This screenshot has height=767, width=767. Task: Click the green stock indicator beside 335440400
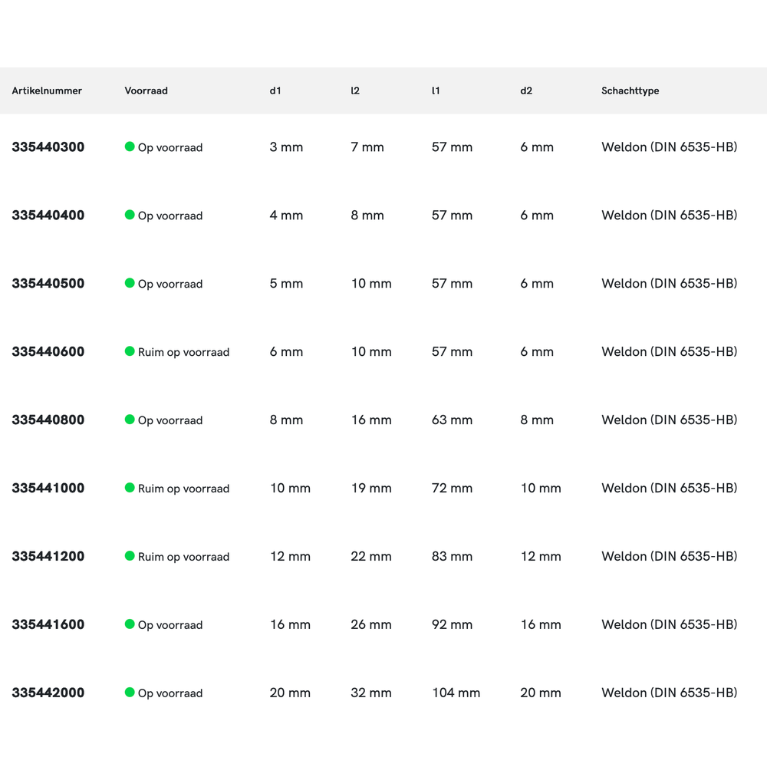pyautogui.click(x=130, y=215)
